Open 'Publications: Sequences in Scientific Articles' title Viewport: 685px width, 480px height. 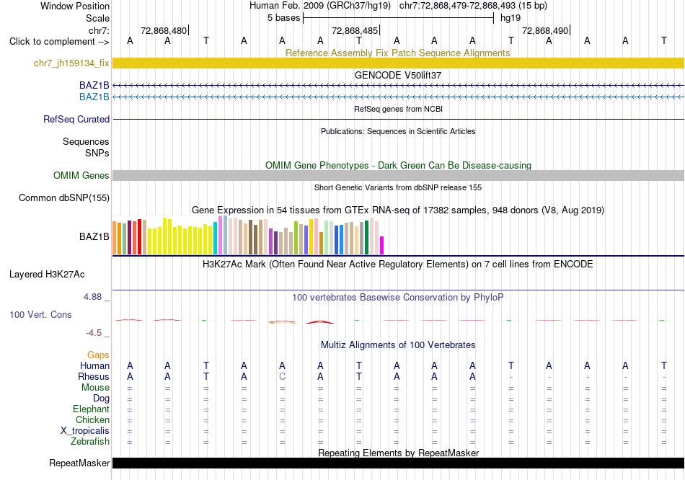(x=398, y=131)
